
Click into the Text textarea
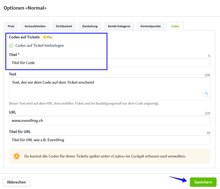(x=110, y=89)
